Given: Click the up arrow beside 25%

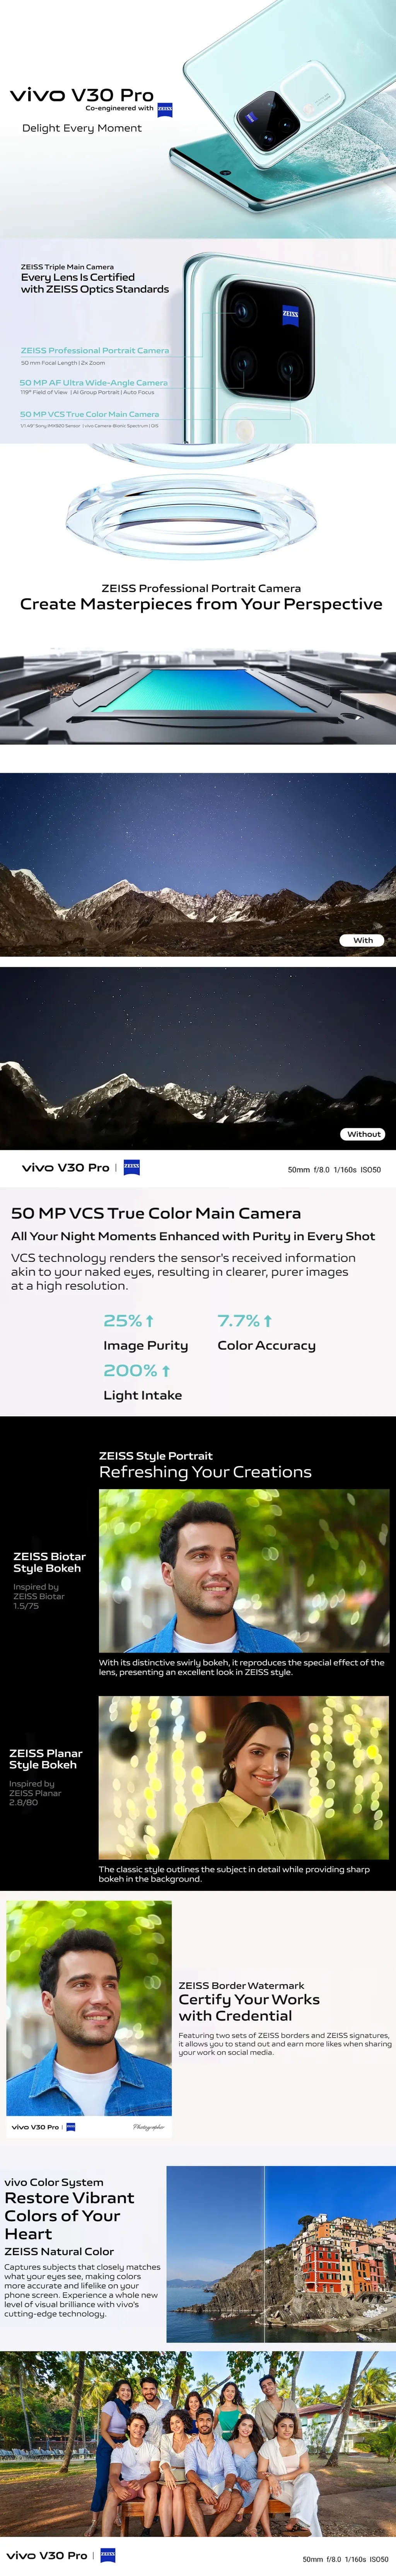Looking at the screenshot, I should click(150, 1321).
